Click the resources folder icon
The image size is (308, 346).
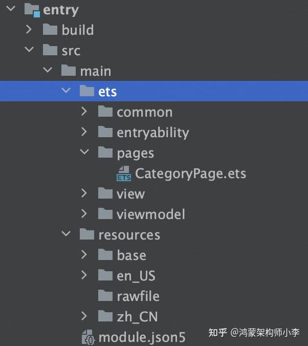point(87,234)
